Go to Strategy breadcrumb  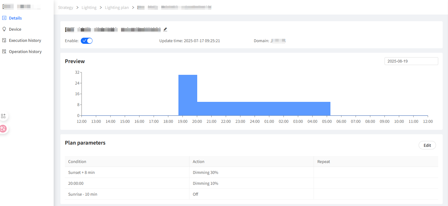(x=66, y=8)
